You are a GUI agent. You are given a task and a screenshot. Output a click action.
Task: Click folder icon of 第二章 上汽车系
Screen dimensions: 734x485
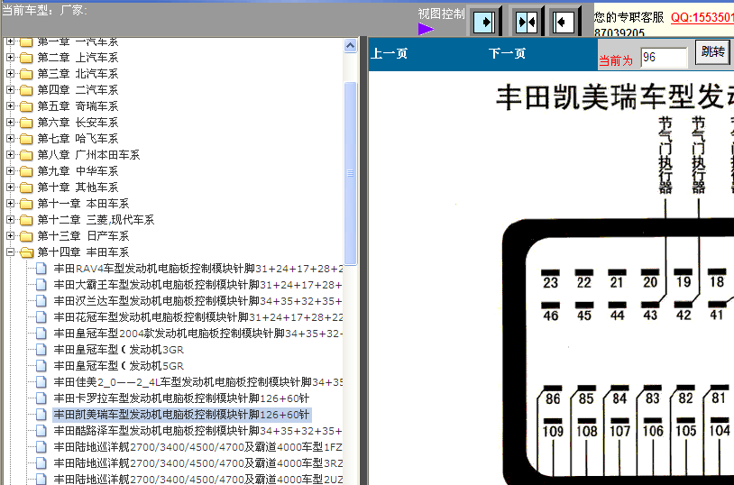(26, 58)
